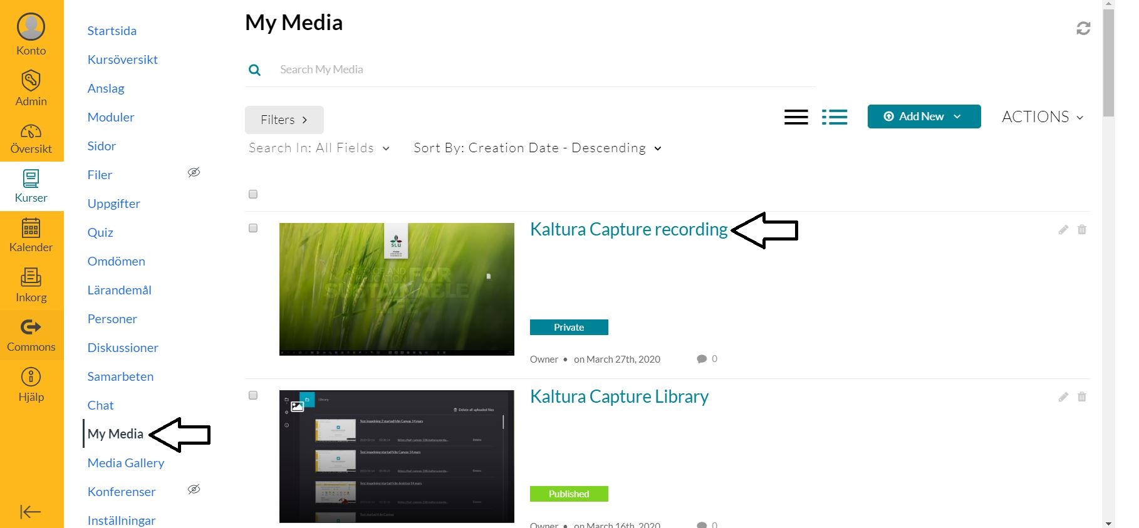This screenshot has width=1139, height=528.
Task: Open Kursöversikt in course menu
Action: click(122, 60)
